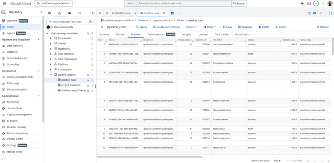334x163 pixels.
Task: Click the status column header
Action: (x=264, y=40)
